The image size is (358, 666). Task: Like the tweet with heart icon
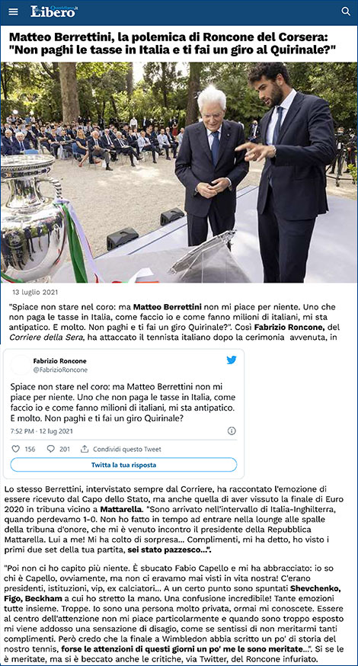tap(16, 449)
